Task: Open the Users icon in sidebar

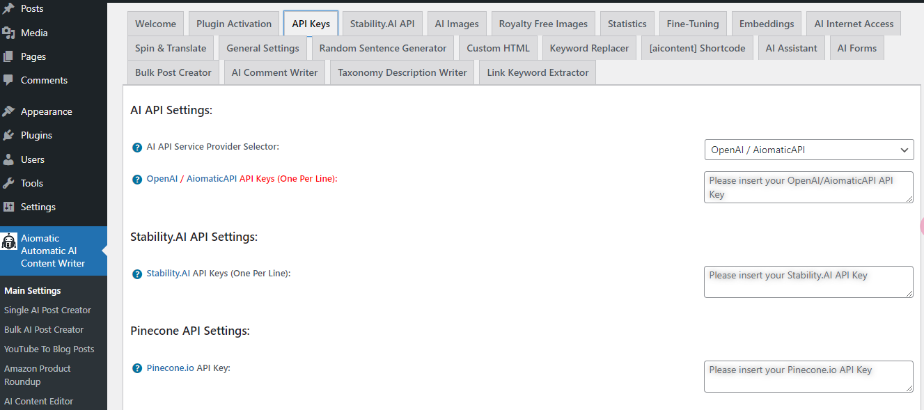Action: (x=10, y=159)
